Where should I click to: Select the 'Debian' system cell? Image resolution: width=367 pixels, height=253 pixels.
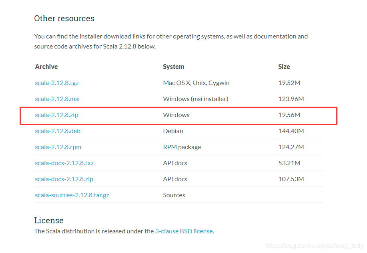(173, 131)
